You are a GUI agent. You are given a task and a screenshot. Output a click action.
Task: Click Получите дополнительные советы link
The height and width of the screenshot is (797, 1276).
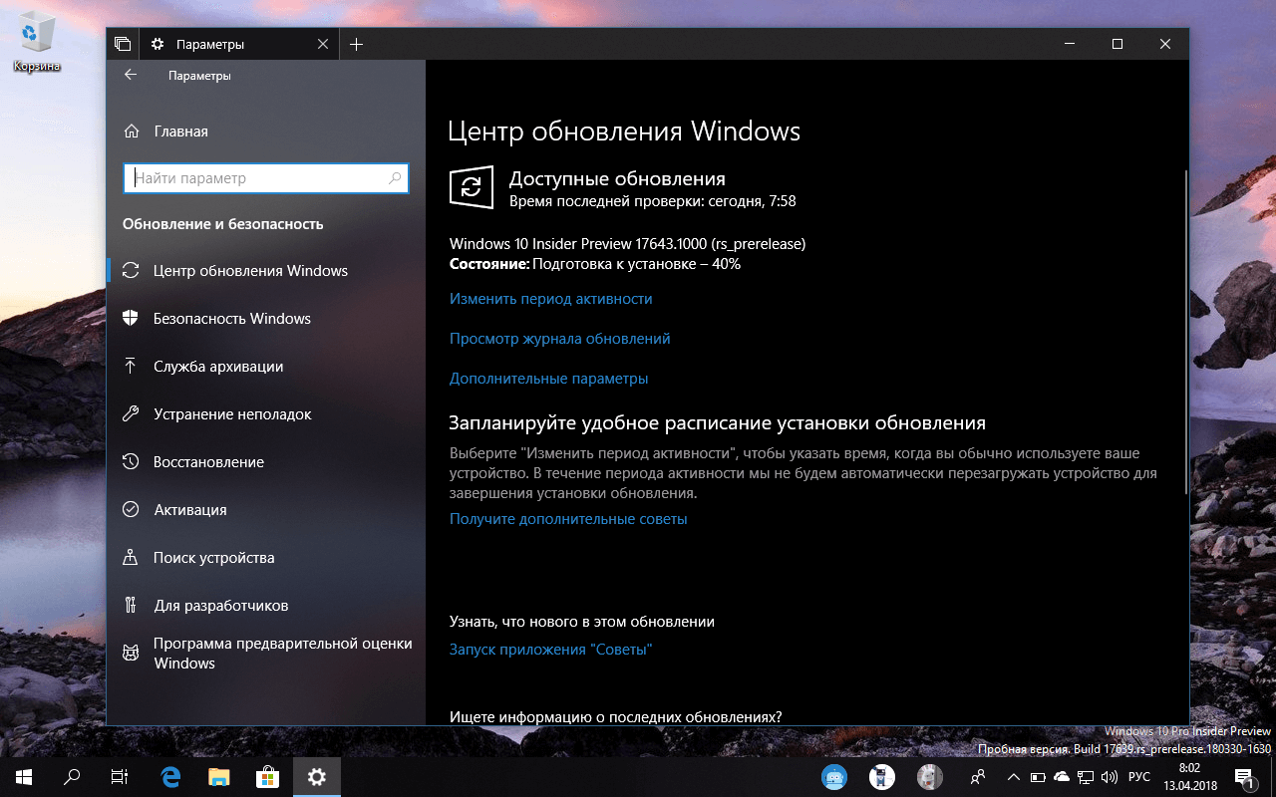(568, 519)
